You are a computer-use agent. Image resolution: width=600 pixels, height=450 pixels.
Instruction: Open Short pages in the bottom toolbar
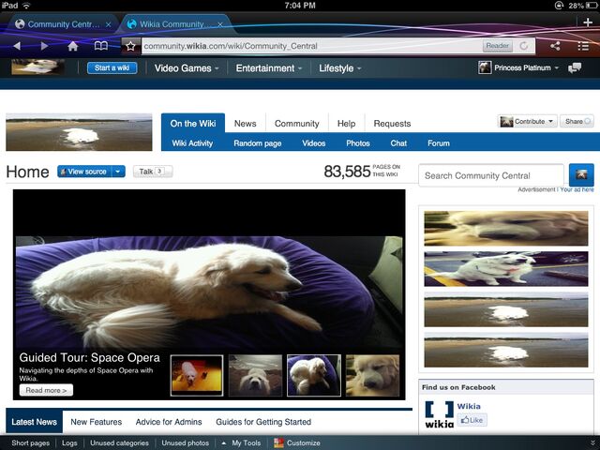[31, 443]
